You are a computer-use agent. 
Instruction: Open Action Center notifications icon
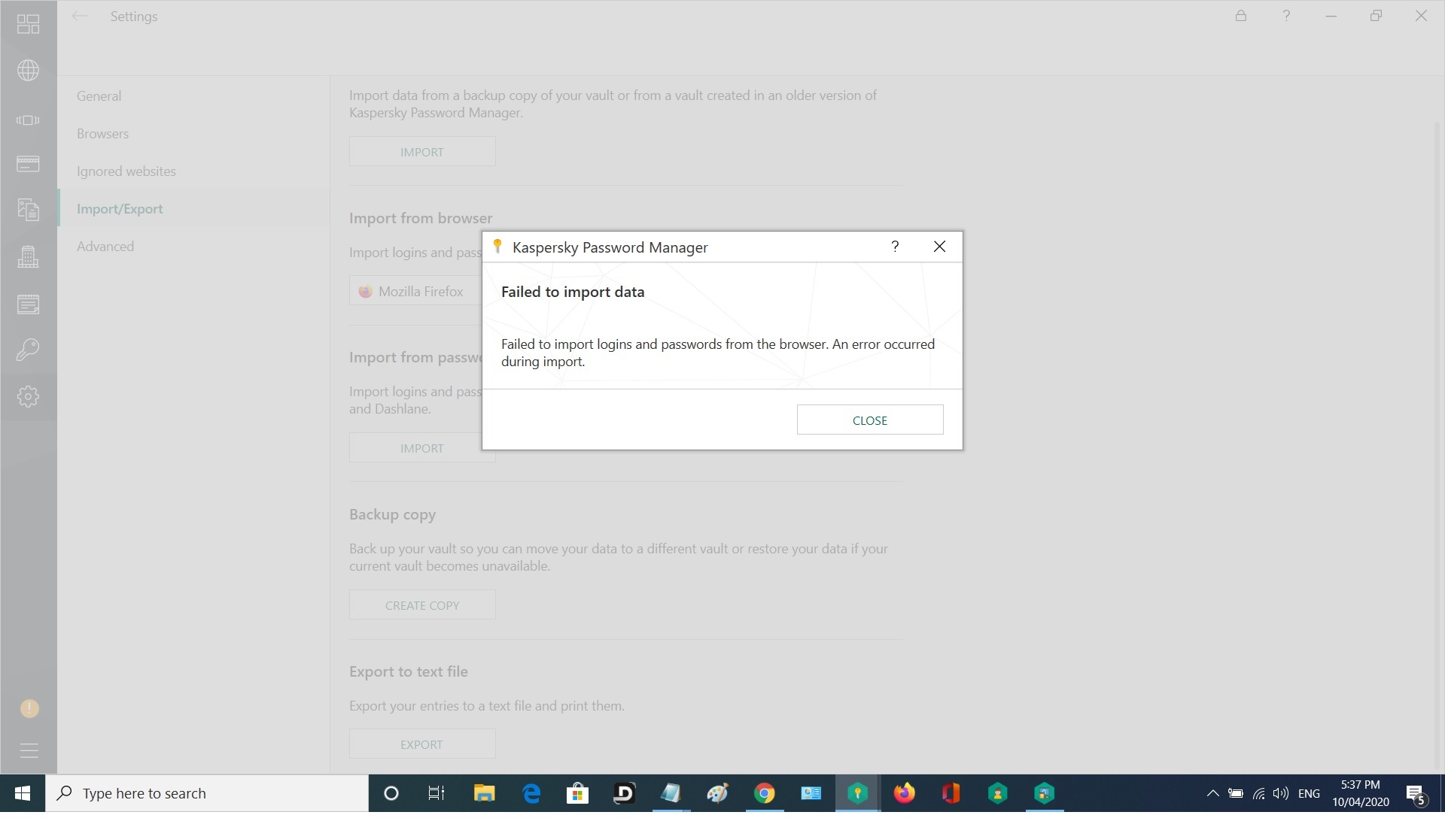tap(1416, 794)
